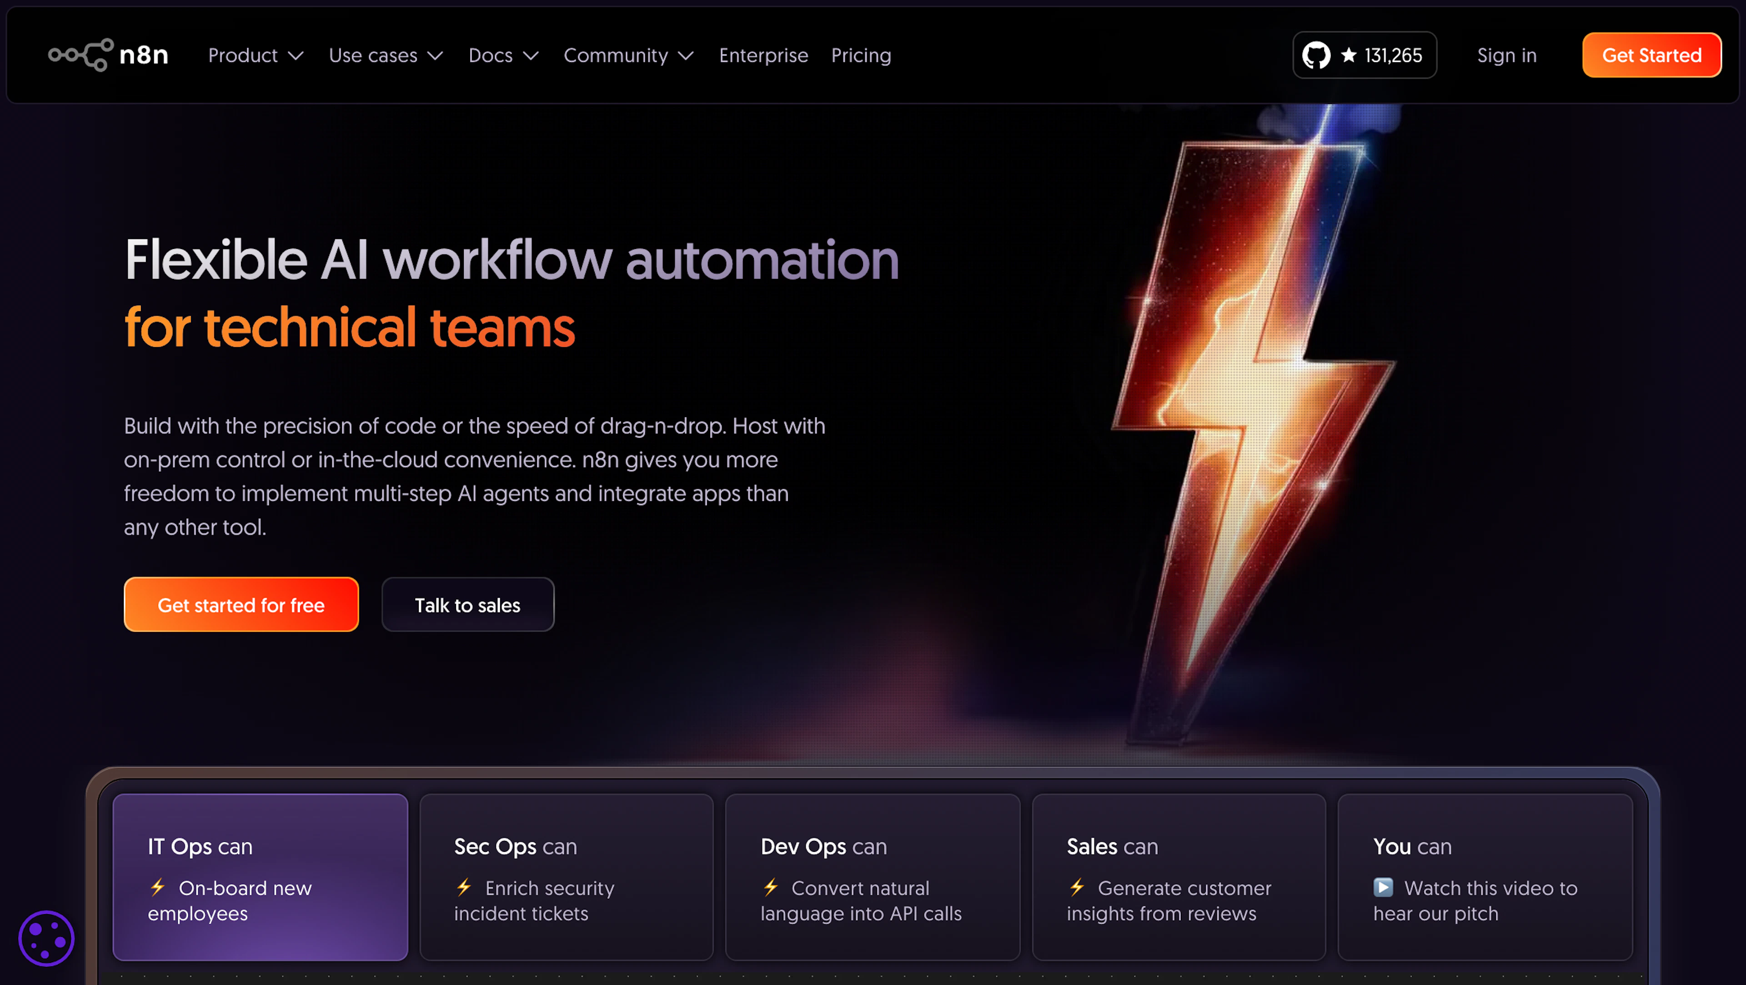Select the Sign in link

click(x=1506, y=55)
